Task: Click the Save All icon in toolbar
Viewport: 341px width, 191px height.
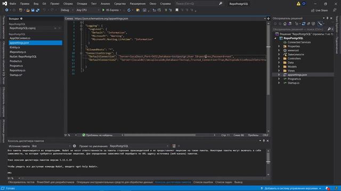Action: coord(38,10)
